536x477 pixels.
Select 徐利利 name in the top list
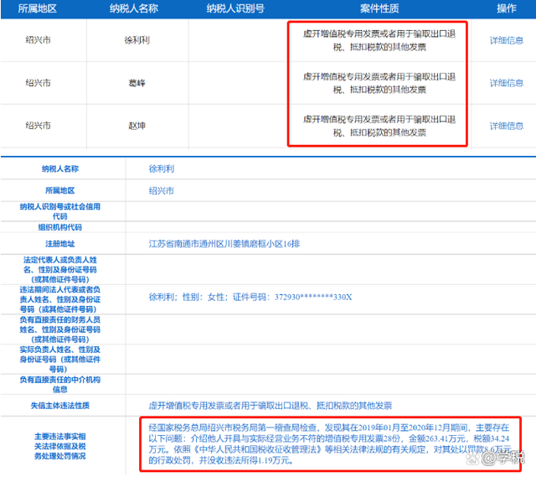coord(134,39)
